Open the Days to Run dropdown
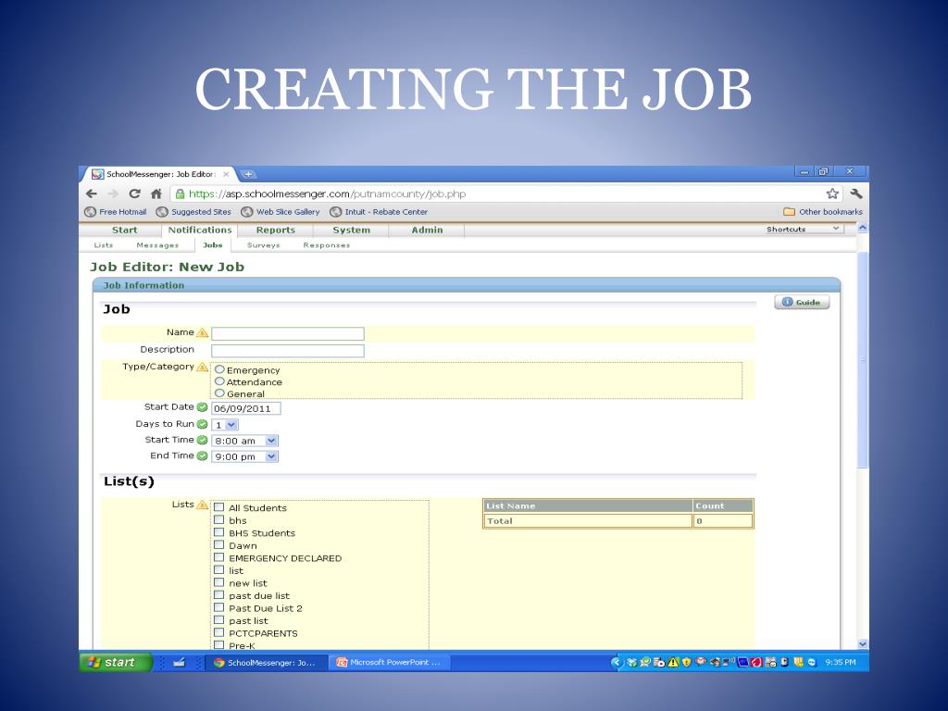The image size is (948, 711). [225, 425]
